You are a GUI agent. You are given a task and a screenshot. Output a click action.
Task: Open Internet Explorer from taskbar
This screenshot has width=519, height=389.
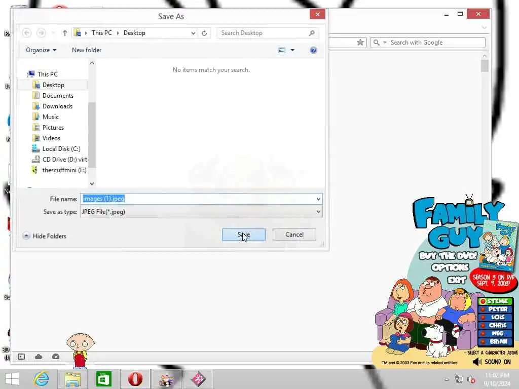pyautogui.click(x=42, y=379)
